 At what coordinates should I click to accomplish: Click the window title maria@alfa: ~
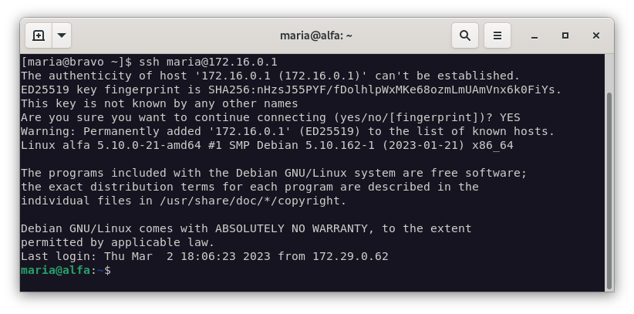316,35
